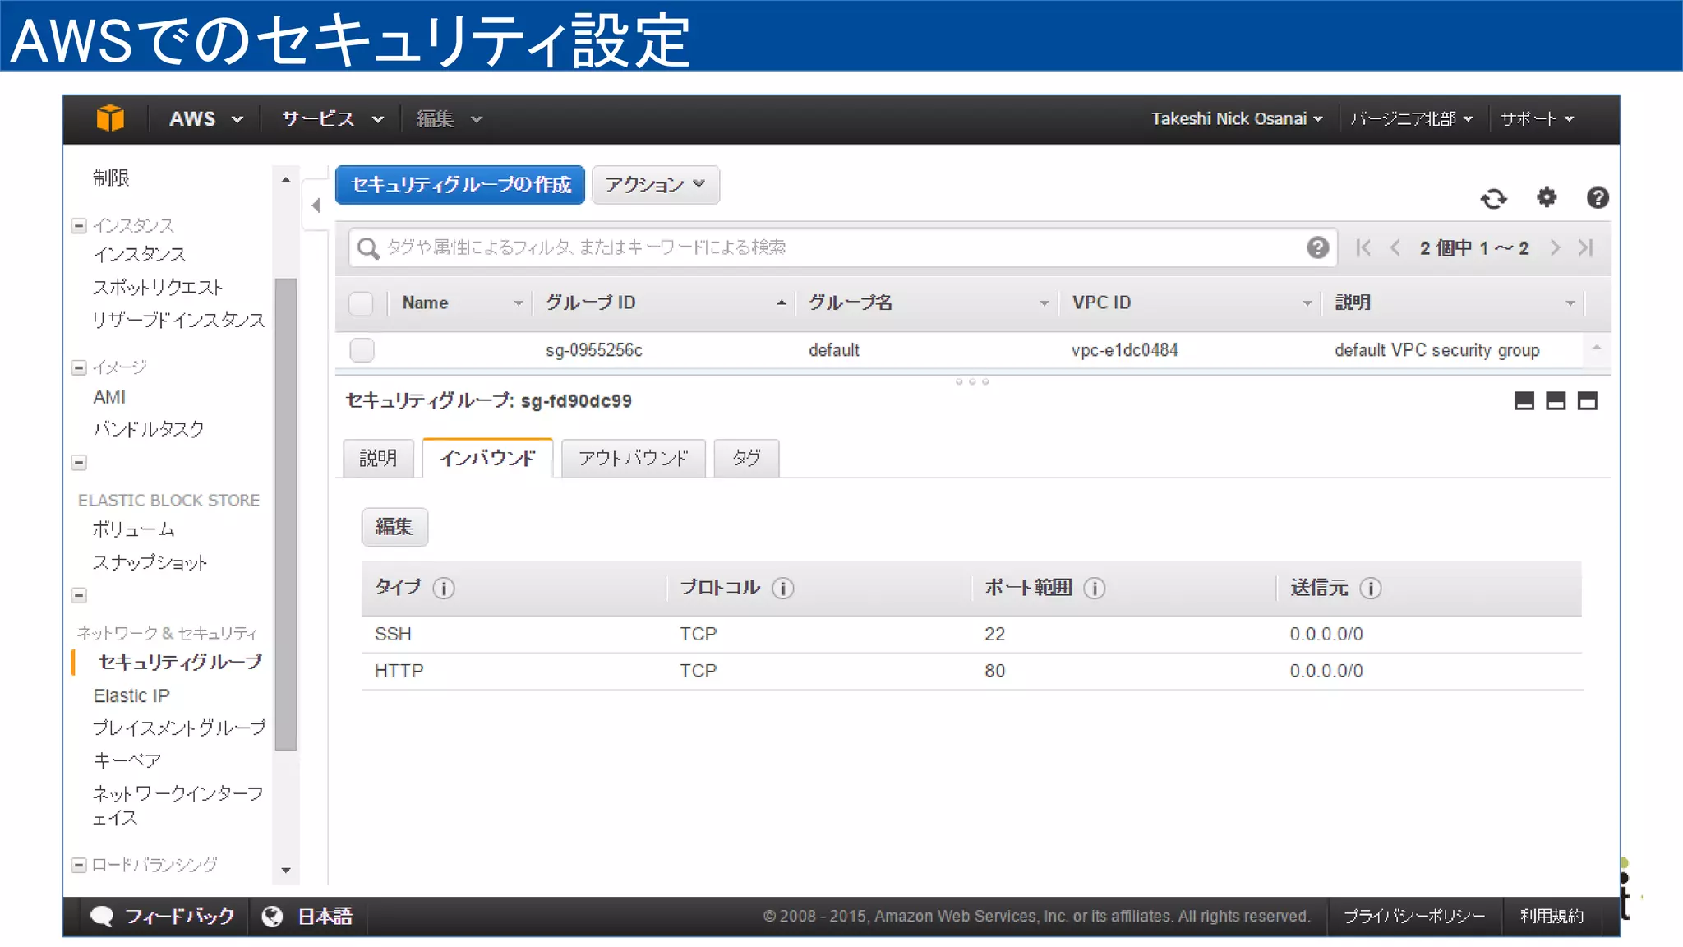Open the サービス dropdown menu
This screenshot has height=947, width=1683.
[x=333, y=119]
